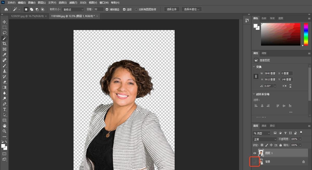Select the Horizontal Type tool
Image resolution: width=312 pixels, height=170 pixels.
(x=4, y=109)
